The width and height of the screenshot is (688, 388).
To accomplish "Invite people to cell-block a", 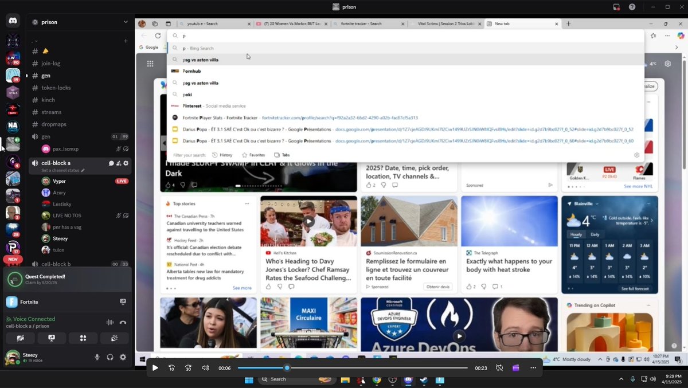I will [119, 163].
